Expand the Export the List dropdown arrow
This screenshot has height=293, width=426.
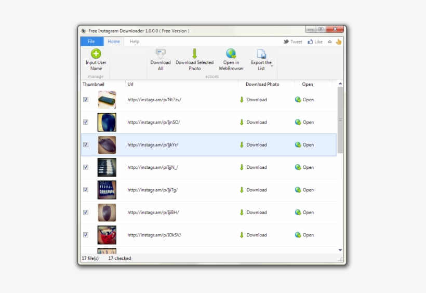coord(272,66)
